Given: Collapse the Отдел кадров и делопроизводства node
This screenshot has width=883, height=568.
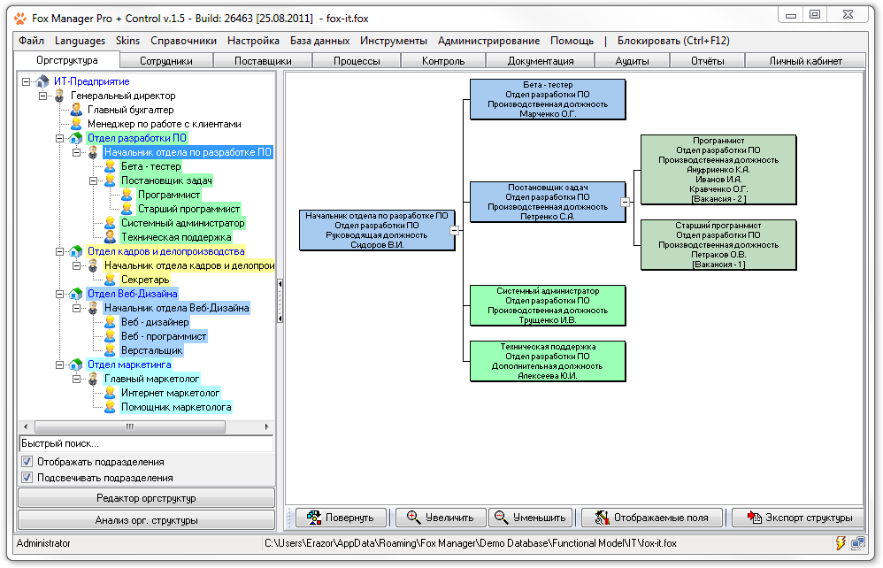Looking at the screenshot, I should 59,251.
